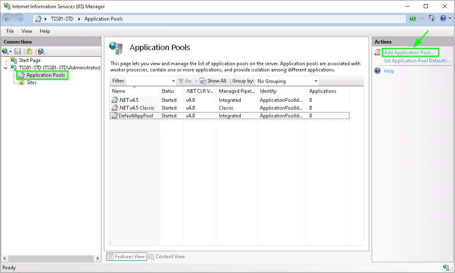Screen dimensions: 455x273
Task: Switch to Content View tab
Action: (167, 257)
